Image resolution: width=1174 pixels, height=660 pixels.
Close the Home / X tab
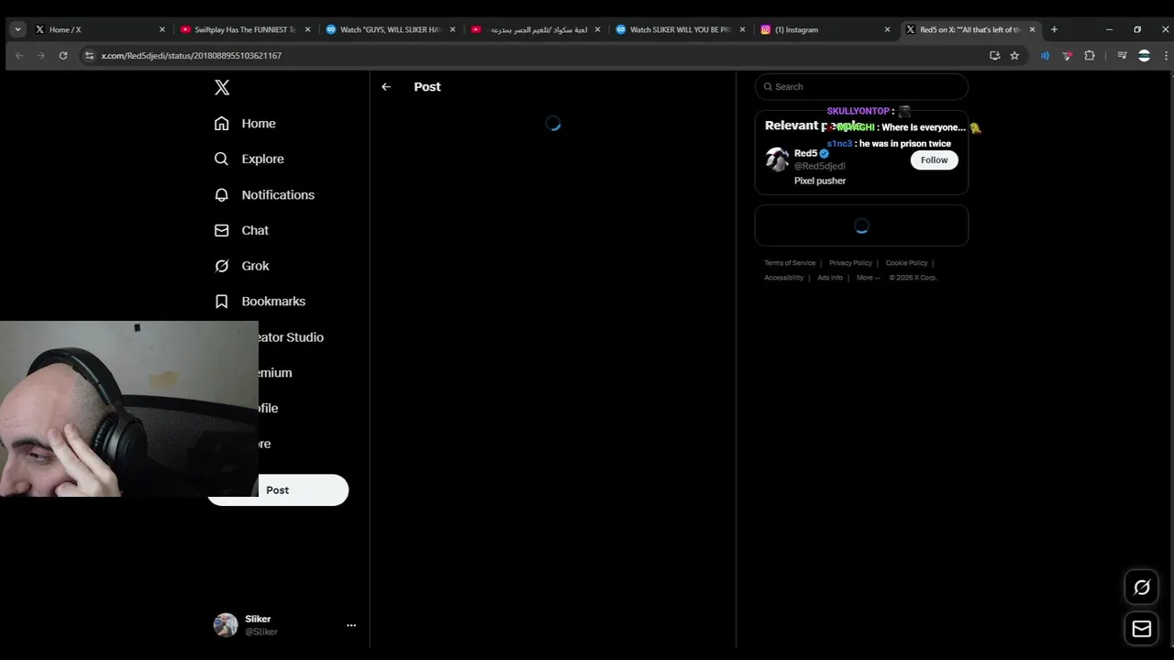(x=161, y=29)
